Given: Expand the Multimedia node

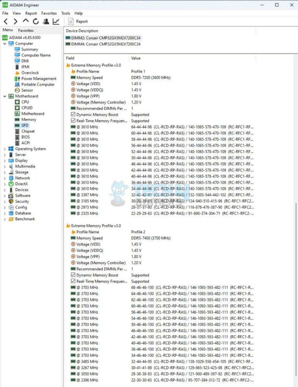Looking at the screenshot, I should click(x=5, y=166).
